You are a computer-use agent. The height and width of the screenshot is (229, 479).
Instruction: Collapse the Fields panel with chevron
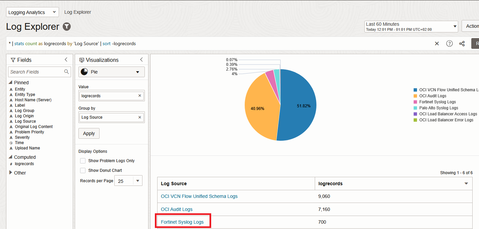tap(66, 60)
